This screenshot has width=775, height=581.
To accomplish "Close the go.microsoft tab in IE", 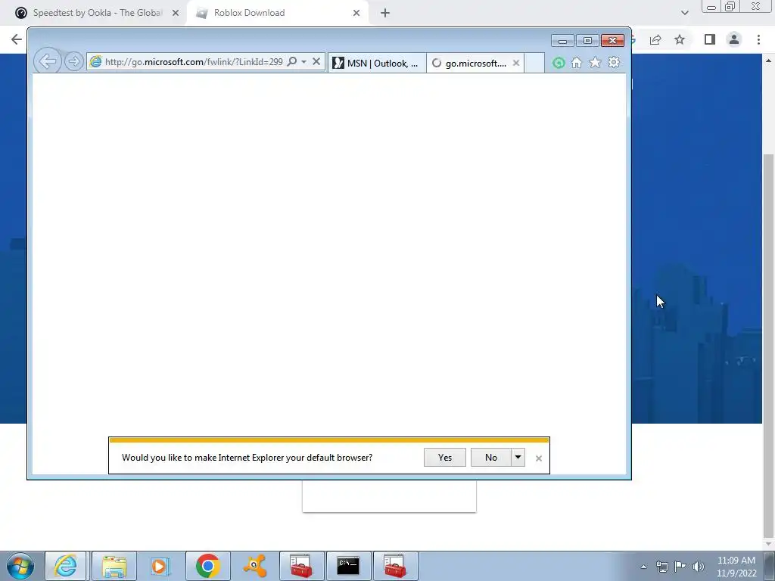I will [x=516, y=63].
